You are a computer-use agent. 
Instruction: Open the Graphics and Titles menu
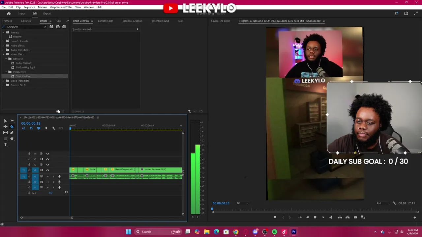click(61, 7)
